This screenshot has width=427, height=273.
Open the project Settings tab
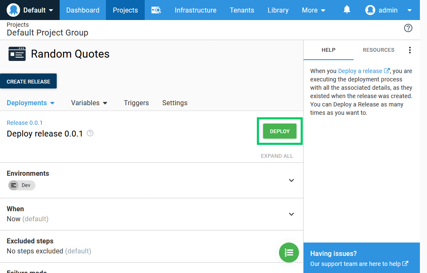[x=175, y=103]
